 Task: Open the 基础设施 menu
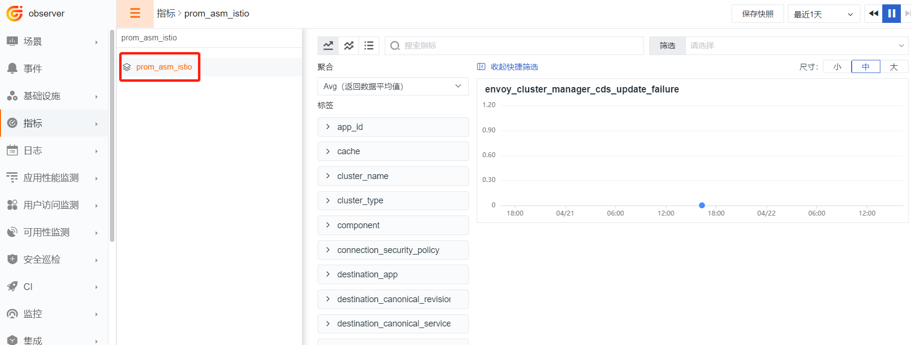coord(54,96)
